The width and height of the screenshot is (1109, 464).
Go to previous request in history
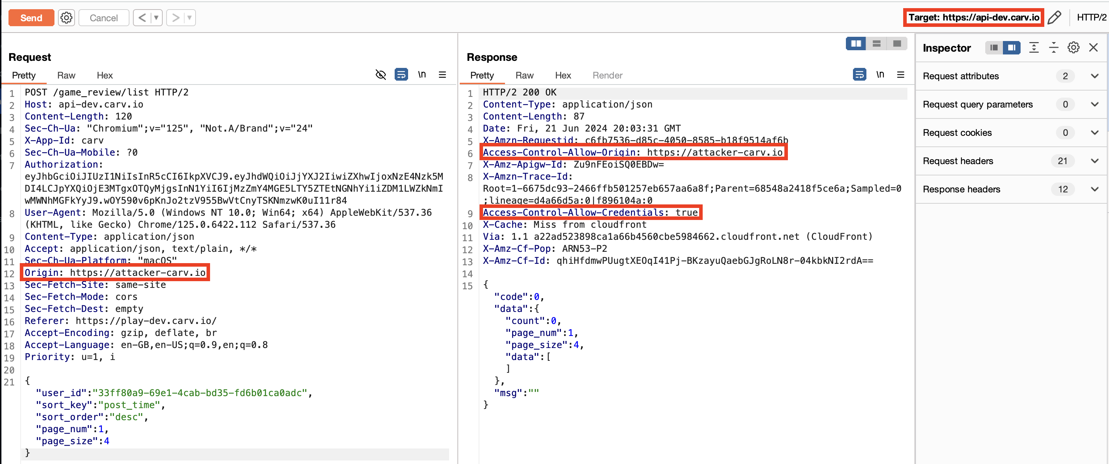pyautogui.click(x=142, y=18)
